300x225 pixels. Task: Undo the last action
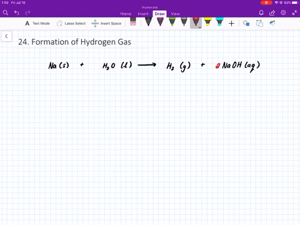17,12
